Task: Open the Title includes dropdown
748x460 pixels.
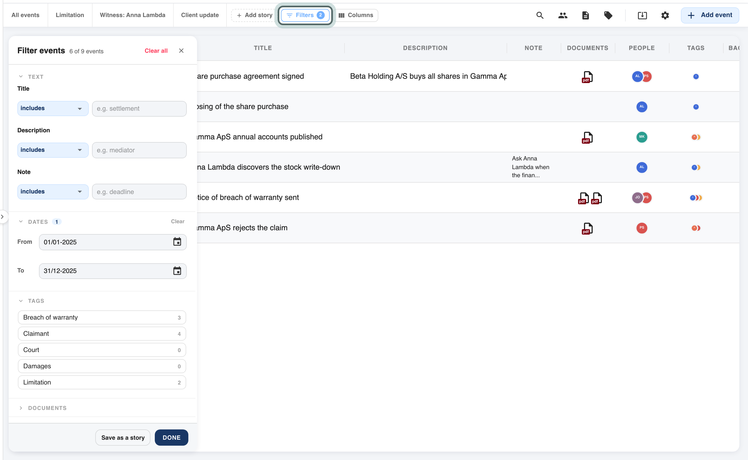Action: tap(53, 108)
